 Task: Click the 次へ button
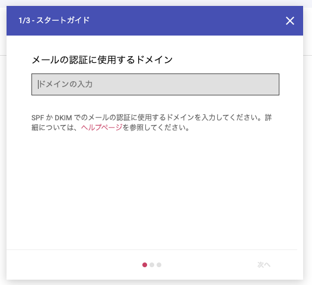263,265
